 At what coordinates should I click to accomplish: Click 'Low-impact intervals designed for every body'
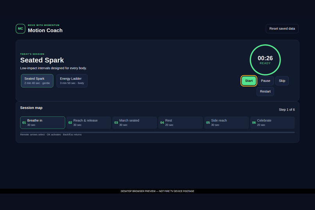click(53, 68)
